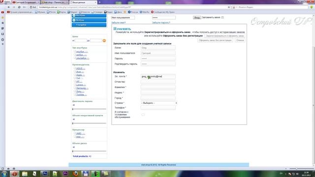Open the Price.ua bookmark
Image resolution: width=315 pixels, height=177 pixels.
[x=133, y=12]
